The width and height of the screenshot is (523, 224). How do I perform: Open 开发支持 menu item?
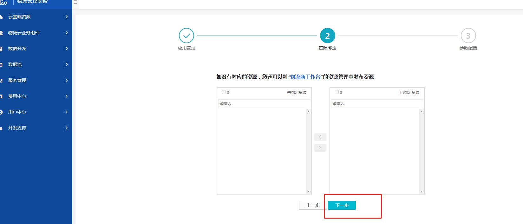coord(36,128)
